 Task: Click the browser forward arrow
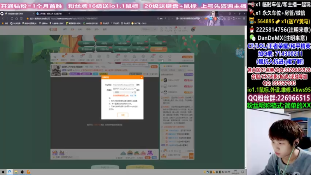(7, 18)
